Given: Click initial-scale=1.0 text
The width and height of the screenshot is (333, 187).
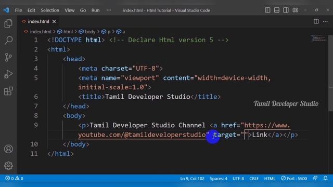Looking at the screenshot, I should (x=112, y=87).
